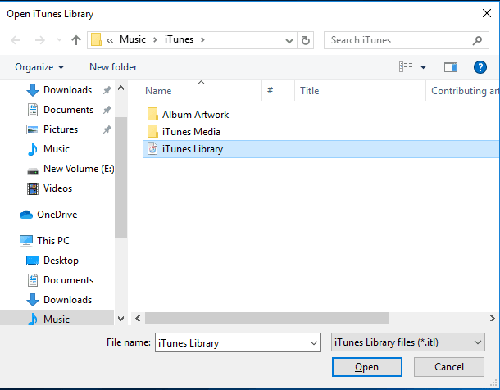Click the pin icon next to Pictures
This screenshot has width=500, height=390.
[x=107, y=130]
